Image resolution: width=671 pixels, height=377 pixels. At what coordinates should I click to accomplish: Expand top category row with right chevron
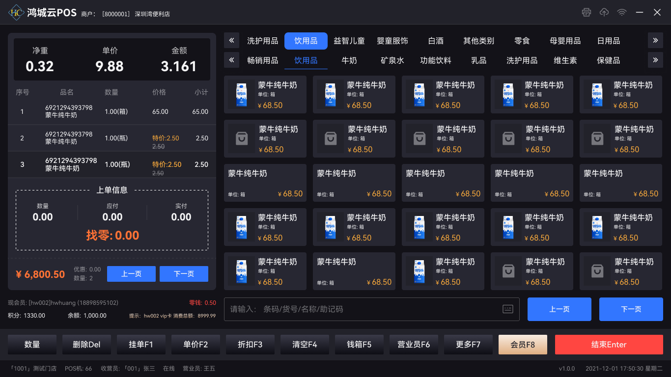tap(655, 41)
